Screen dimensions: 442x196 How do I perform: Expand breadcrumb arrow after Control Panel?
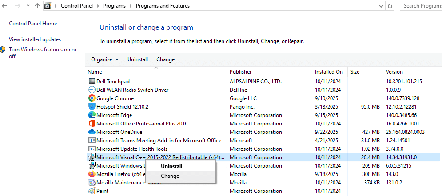click(x=98, y=6)
